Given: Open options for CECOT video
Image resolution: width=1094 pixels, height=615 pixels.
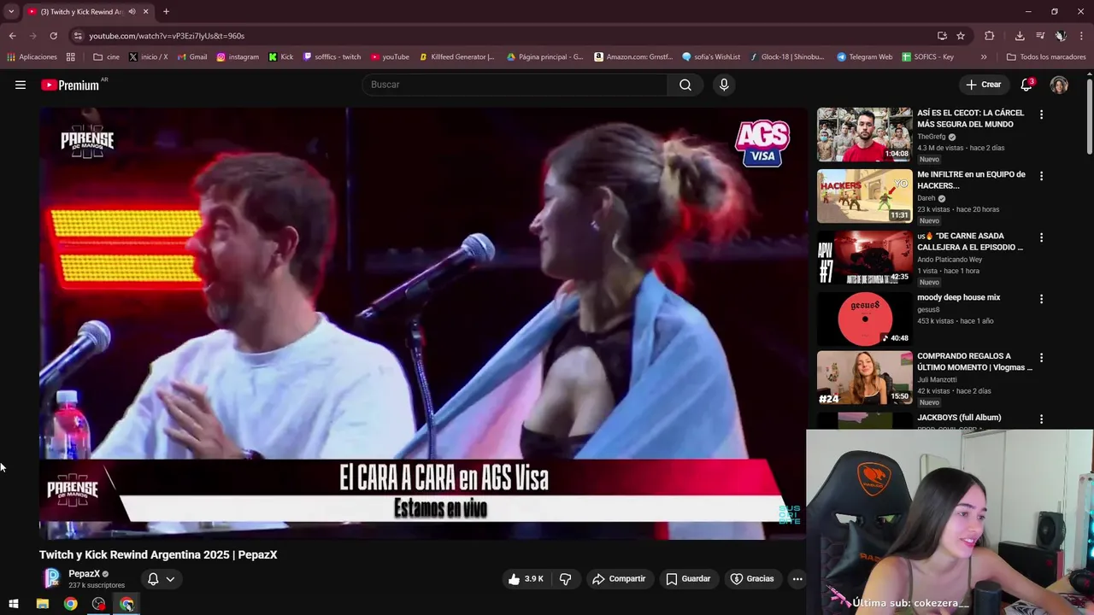Looking at the screenshot, I should pos(1041,114).
